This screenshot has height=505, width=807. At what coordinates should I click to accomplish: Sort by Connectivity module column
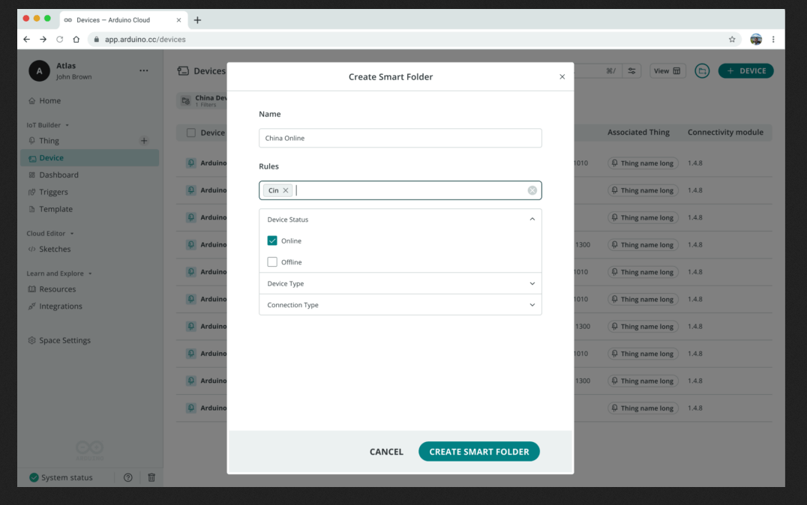click(725, 132)
